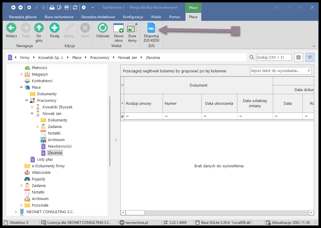Click the horizontal scrollbar thumb under the grid

[x=135, y=213]
